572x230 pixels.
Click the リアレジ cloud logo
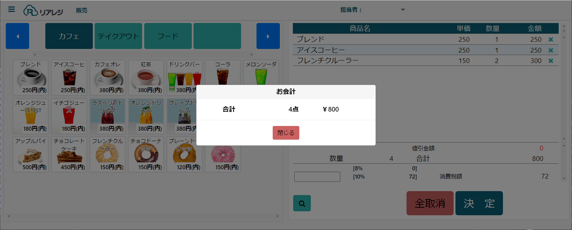(x=43, y=11)
